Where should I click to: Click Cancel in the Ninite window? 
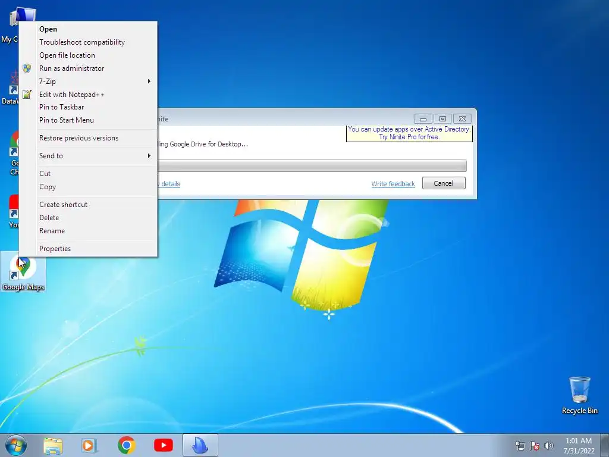(444, 183)
